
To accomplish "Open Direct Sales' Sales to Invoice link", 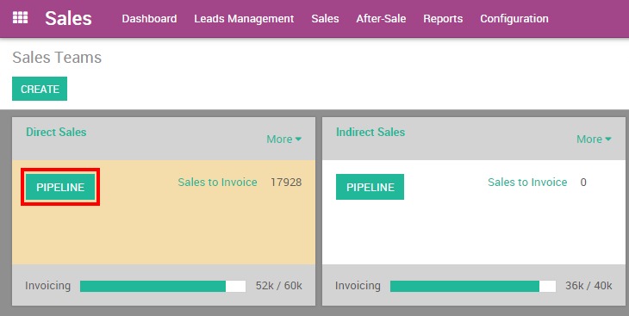I will click(217, 182).
